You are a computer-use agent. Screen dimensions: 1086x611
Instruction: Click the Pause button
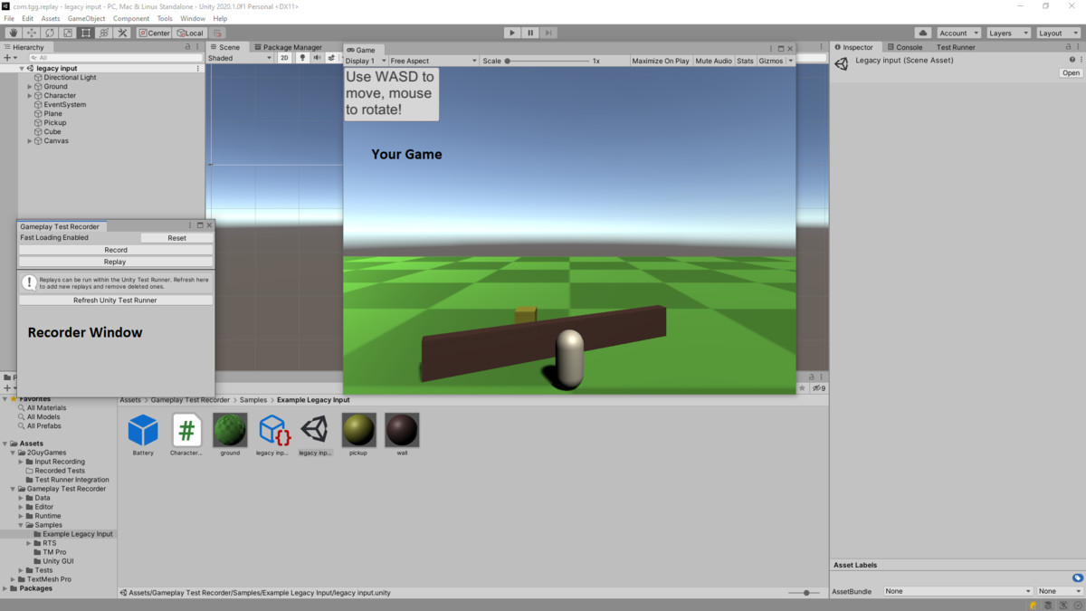(530, 33)
